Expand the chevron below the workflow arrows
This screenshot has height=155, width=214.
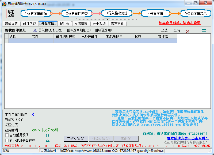(108, 19)
